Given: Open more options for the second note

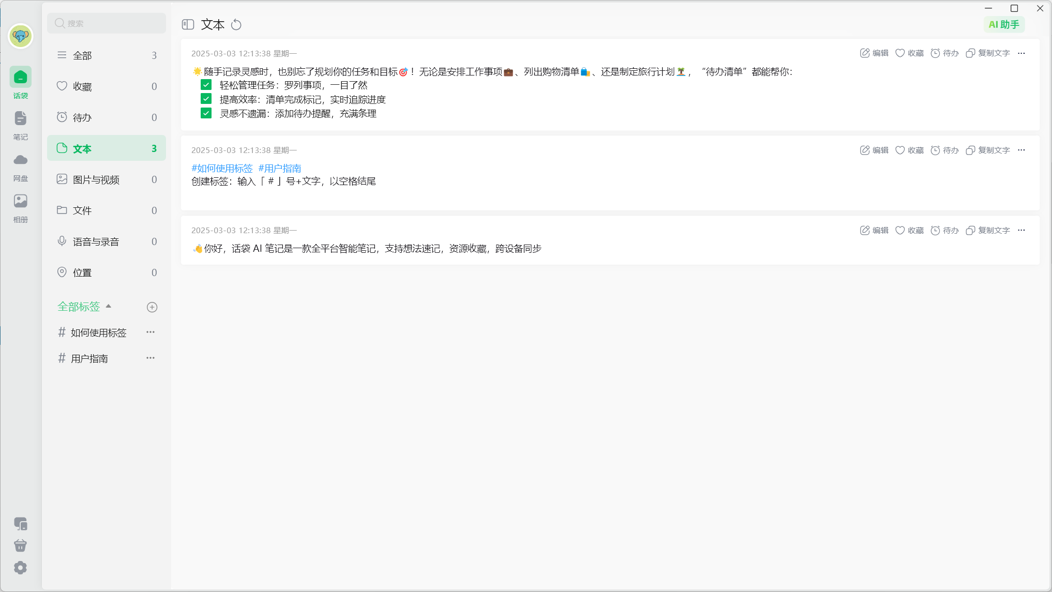Looking at the screenshot, I should (x=1021, y=150).
